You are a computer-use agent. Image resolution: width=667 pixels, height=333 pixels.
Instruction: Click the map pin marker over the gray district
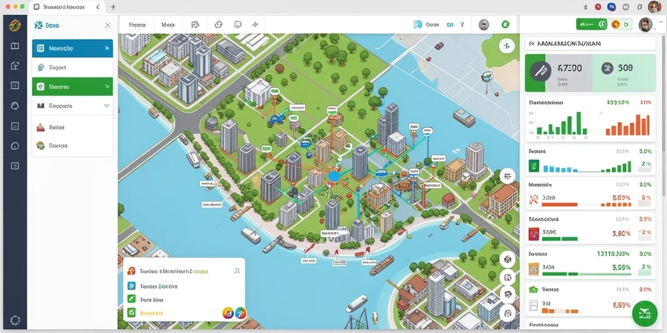487,78
